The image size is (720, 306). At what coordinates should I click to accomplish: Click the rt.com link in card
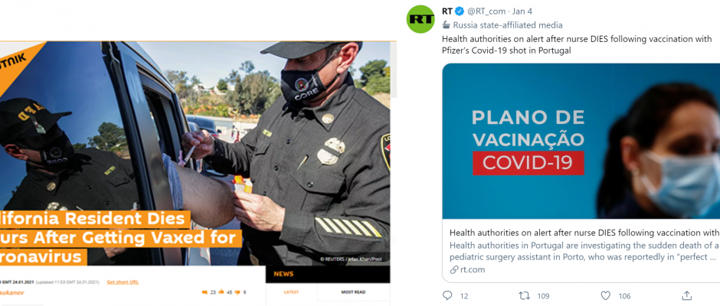(467, 270)
